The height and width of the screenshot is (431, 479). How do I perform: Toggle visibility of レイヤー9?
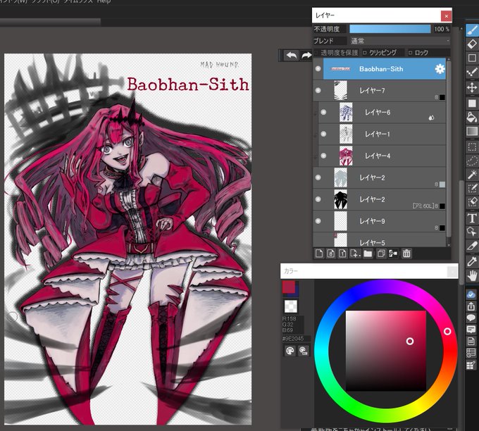(318, 221)
